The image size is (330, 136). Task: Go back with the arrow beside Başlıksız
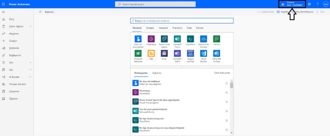coord(41,12)
